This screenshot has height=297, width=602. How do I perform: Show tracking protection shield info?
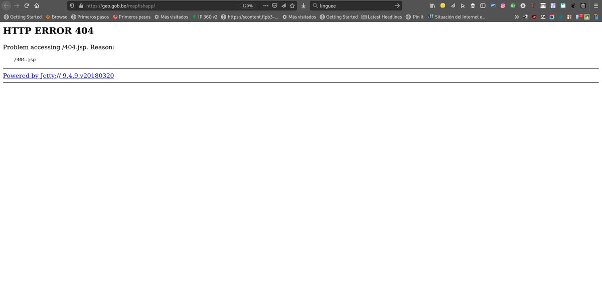pos(72,6)
